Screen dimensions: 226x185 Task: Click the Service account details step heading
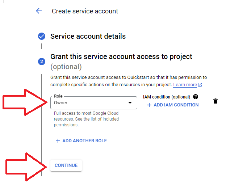coord(88,36)
